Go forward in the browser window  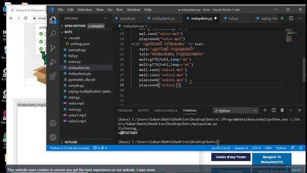click(x=18, y=18)
